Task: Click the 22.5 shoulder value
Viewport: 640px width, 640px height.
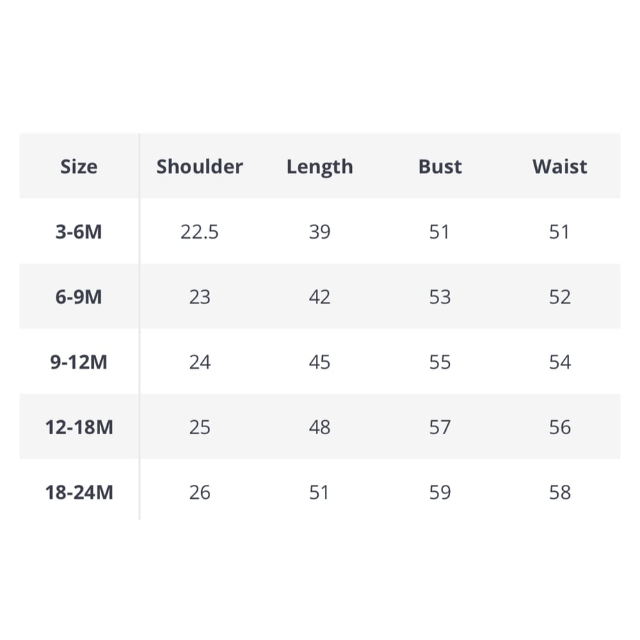Action: [x=200, y=232]
